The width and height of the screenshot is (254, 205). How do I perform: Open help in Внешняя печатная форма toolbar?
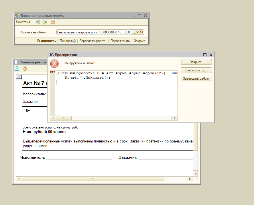(53, 22)
